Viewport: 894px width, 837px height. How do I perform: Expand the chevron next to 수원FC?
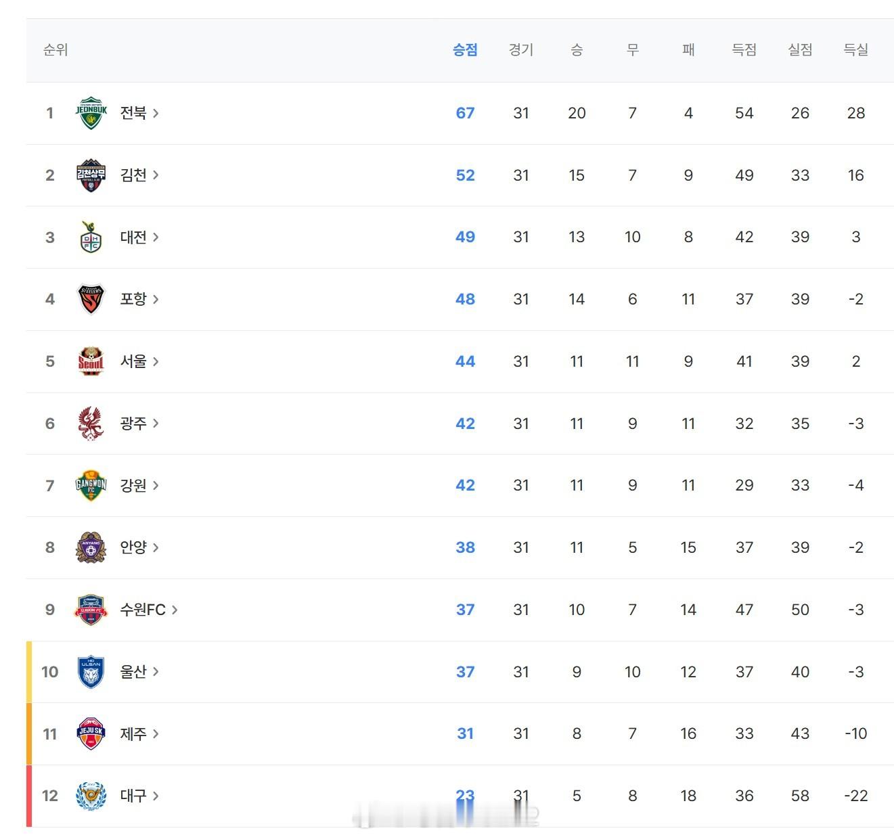[175, 610]
